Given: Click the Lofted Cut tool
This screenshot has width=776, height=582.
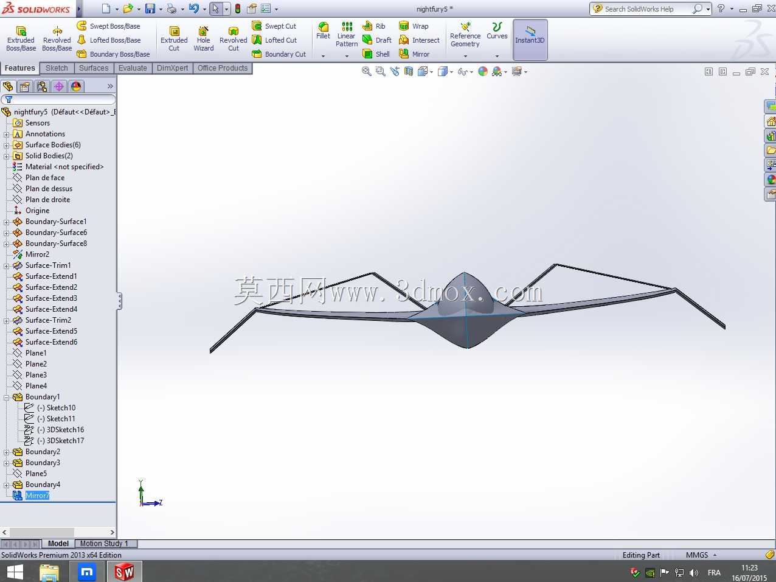Looking at the screenshot, I should pyautogui.click(x=274, y=40).
